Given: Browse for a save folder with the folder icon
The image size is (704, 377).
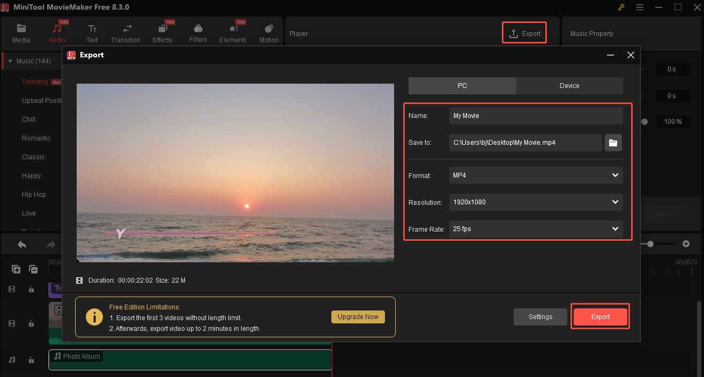Looking at the screenshot, I should (x=613, y=143).
